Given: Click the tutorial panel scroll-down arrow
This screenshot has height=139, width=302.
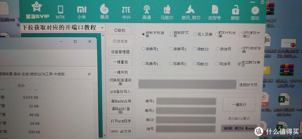Looking at the screenshot, I should [x=104, y=135].
